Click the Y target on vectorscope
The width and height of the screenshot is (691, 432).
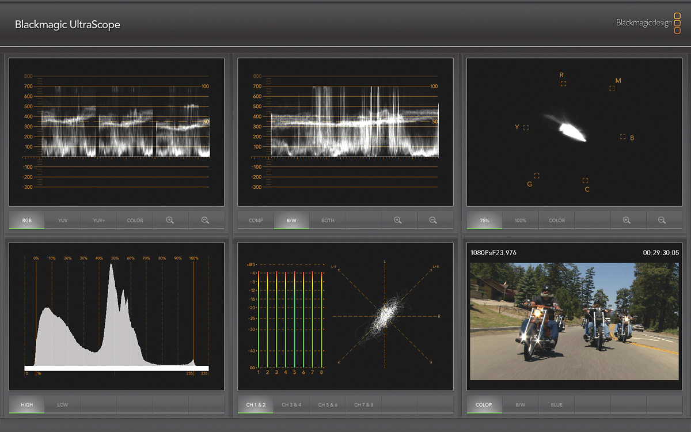(526, 127)
